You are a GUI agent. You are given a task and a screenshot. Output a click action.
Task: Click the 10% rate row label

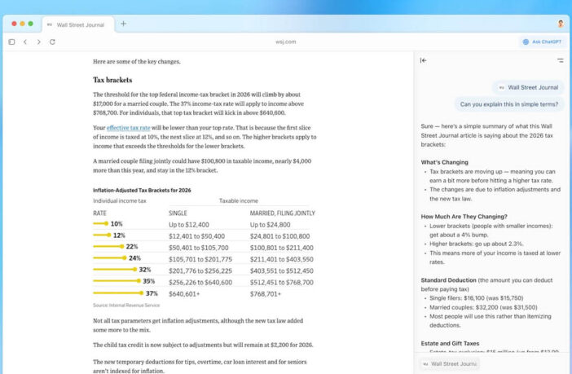pyautogui.click(x=117, y=224)
